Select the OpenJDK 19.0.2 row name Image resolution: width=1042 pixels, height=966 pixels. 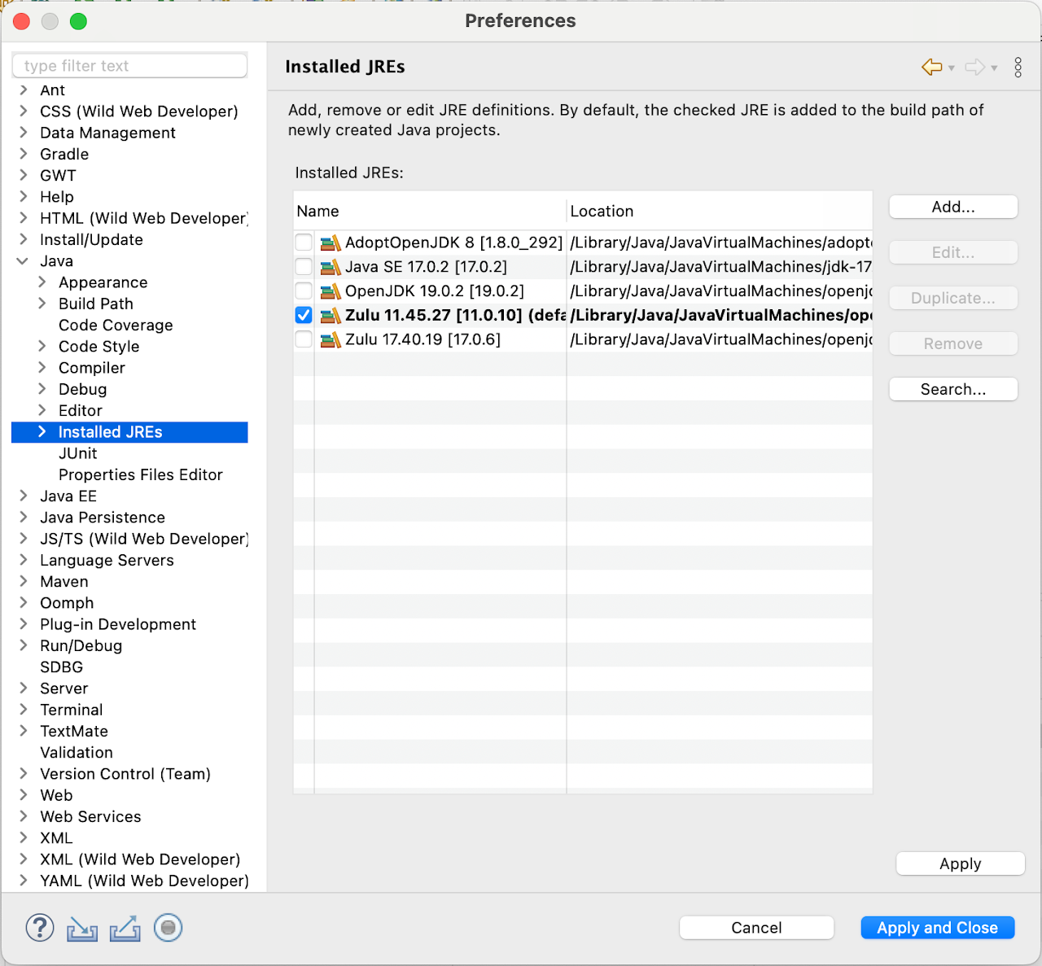coord(435,291)
